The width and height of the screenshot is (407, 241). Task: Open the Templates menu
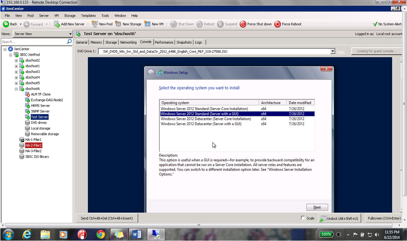click(88, 16)
